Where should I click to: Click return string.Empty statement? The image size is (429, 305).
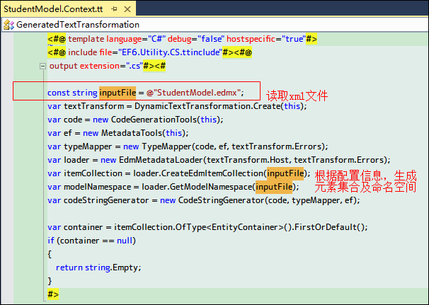98,267
